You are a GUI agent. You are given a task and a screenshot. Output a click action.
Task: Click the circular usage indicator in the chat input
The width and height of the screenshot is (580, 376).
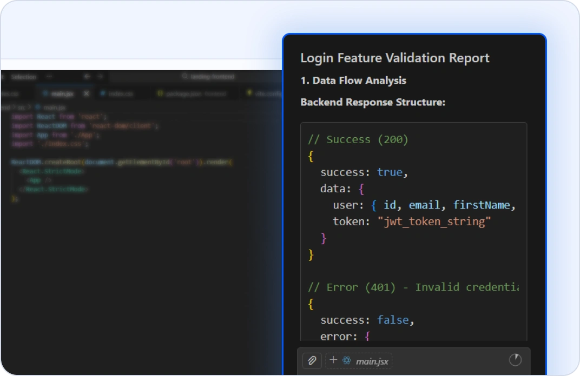tap(515, 360)
